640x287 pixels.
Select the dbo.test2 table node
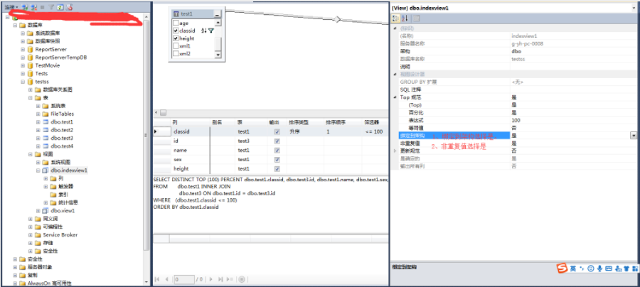click(62, 130)
